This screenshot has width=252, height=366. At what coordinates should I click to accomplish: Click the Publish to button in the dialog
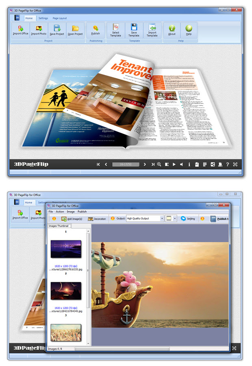[219, 219]
